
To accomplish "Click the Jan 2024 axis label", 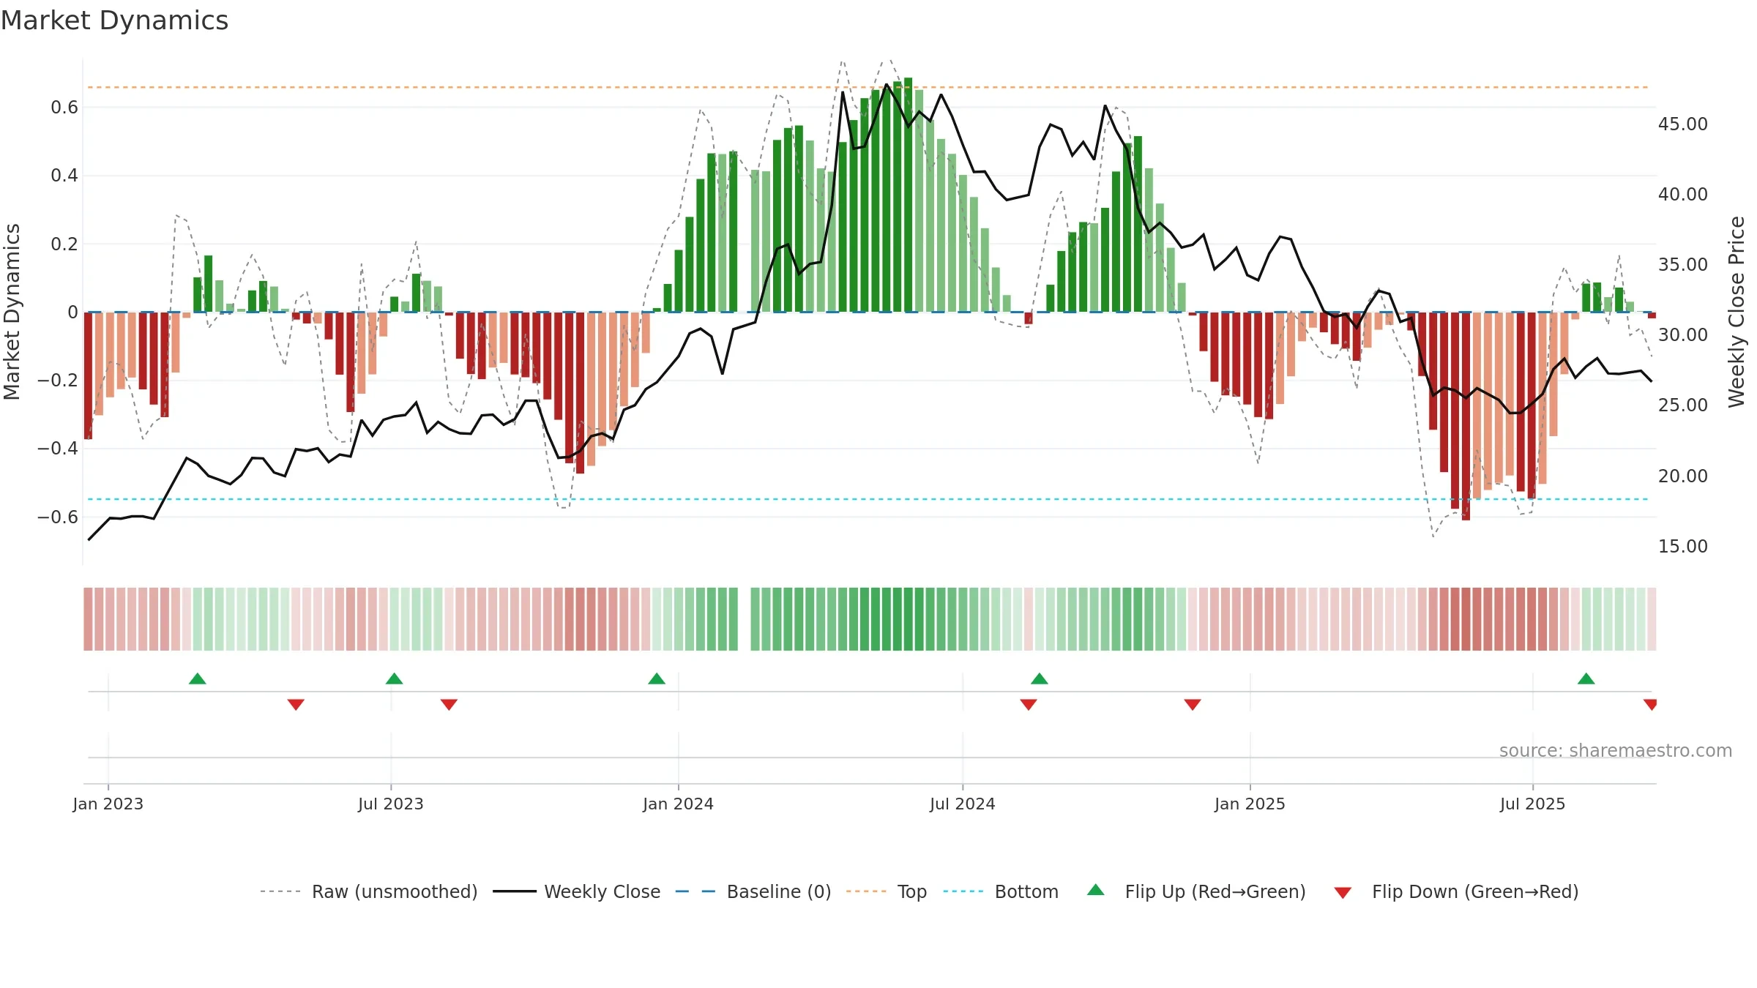I will coord(679,804).
